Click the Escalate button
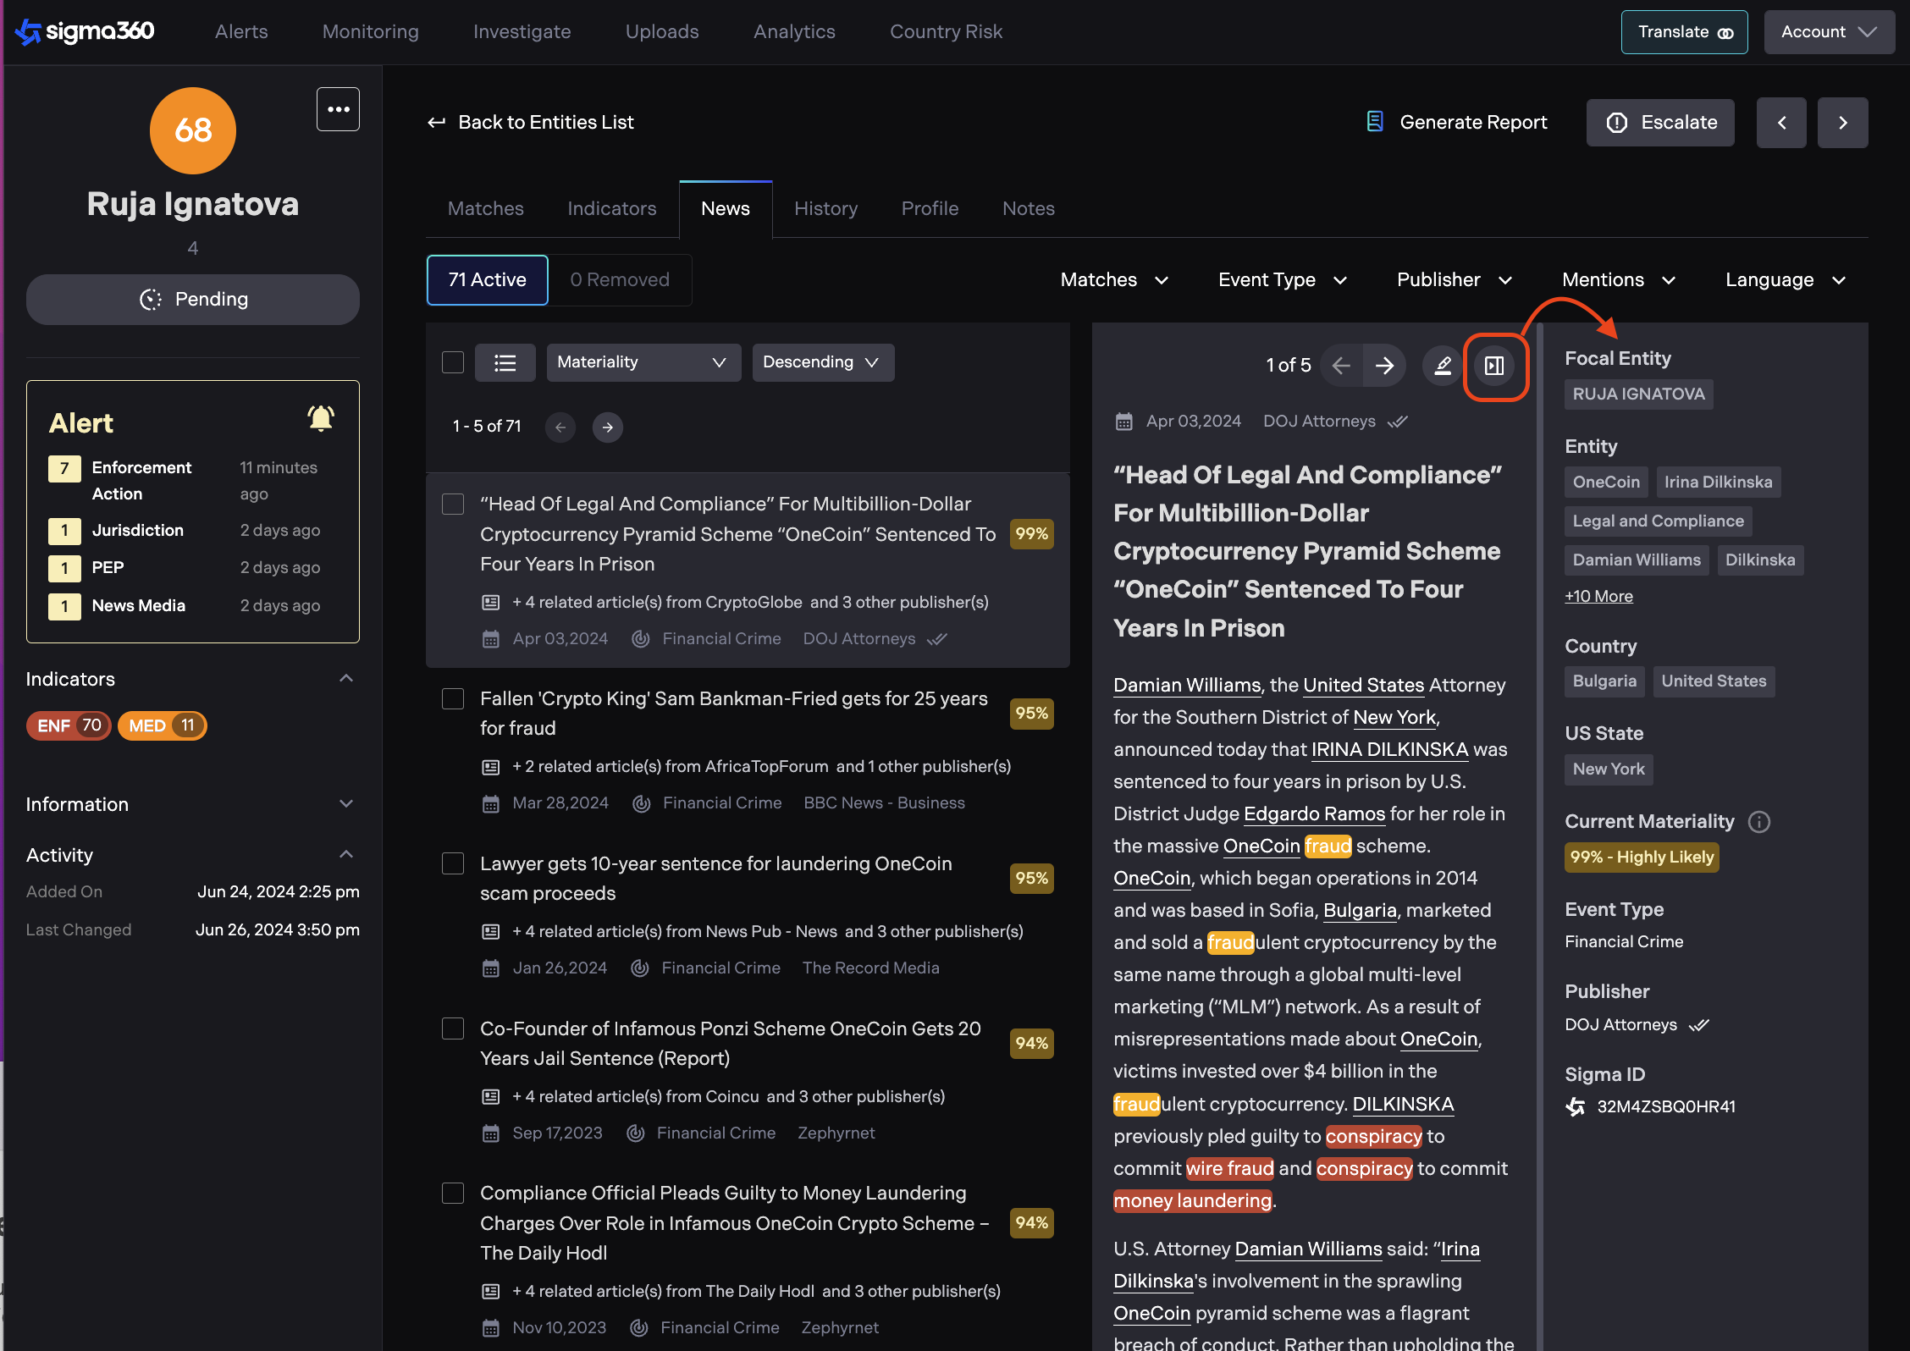The width and height of the screenshot is (1910, 1351). pos(1660,123)
